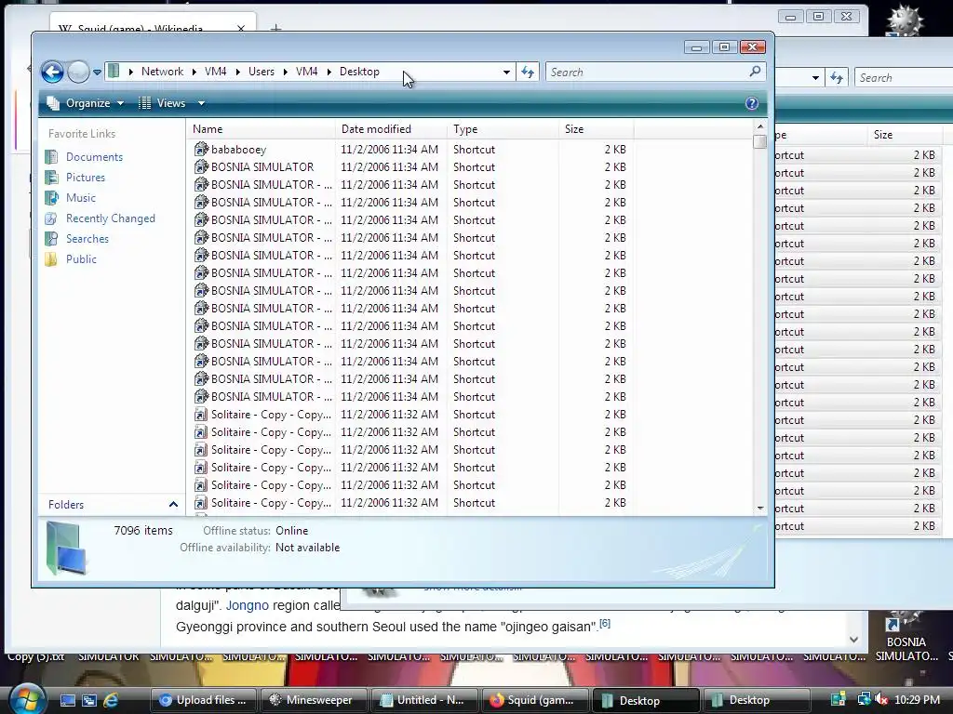Click Users in the address path
The image size is (953, 714).
262,72
